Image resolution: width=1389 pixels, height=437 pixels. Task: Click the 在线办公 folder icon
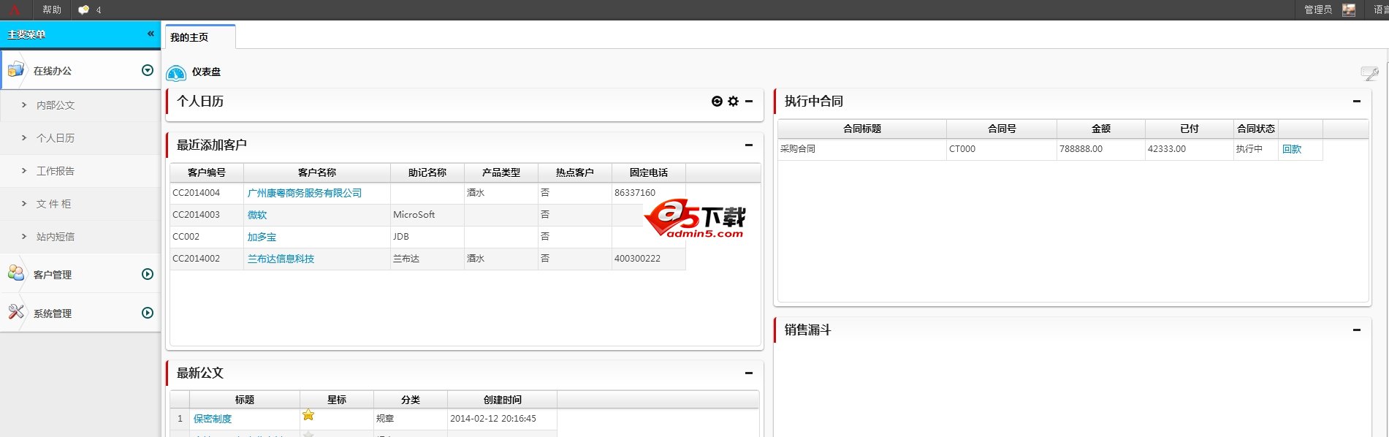click(15, 70)
